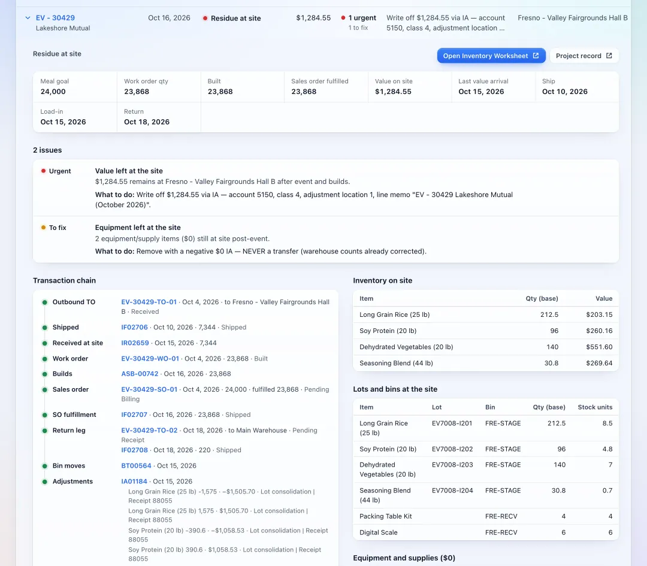
Task: Select Equipment left at the site issue title
Action: pos(138,228)
